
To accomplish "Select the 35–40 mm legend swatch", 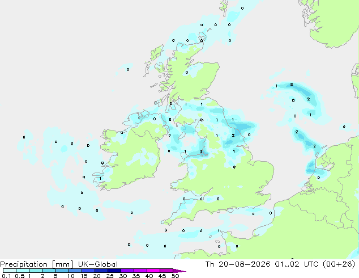I will pyautogui.click(x=140, y=271).
